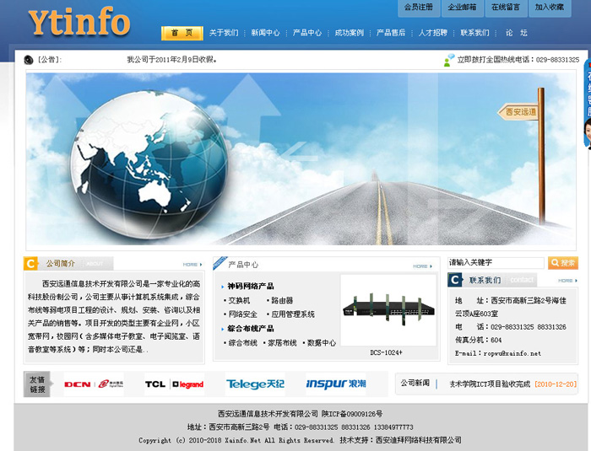This screenshot has width=591, height=451.
Task: Click 西安迪拜网络科技有限公司 tech support link
Action: (x=419, y=440)
